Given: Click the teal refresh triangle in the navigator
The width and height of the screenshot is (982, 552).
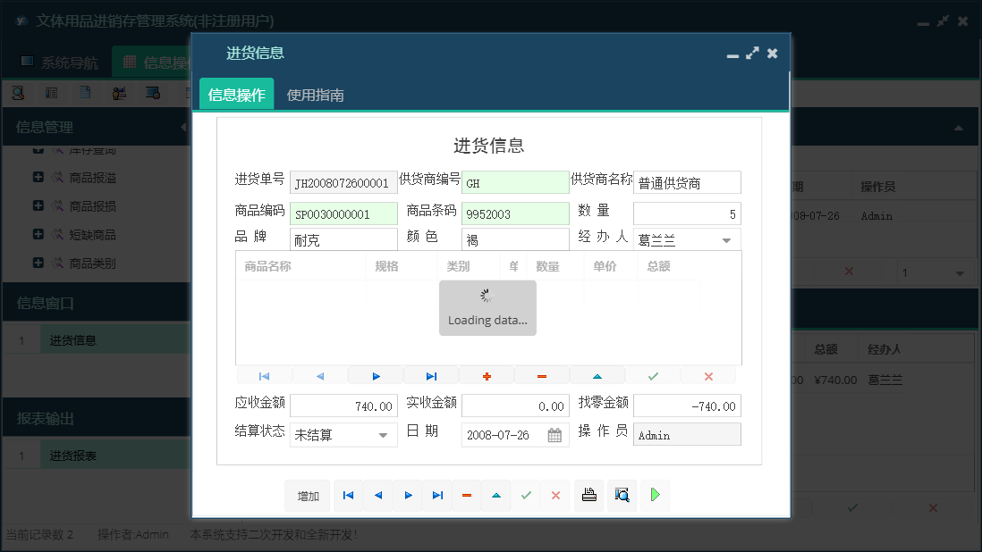Looking at the screenshot, I should (x=597, y=375).
